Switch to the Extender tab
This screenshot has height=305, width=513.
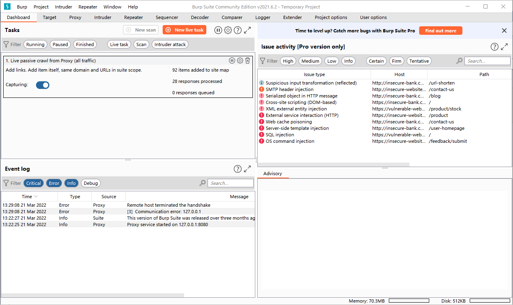pyautogui.click(x=293, y=17)
